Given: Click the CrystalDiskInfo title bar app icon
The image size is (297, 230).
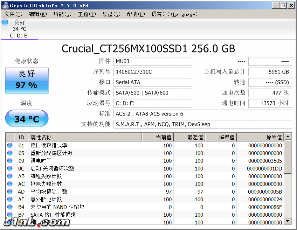Looking at the screenshot, I should point(5,5).
